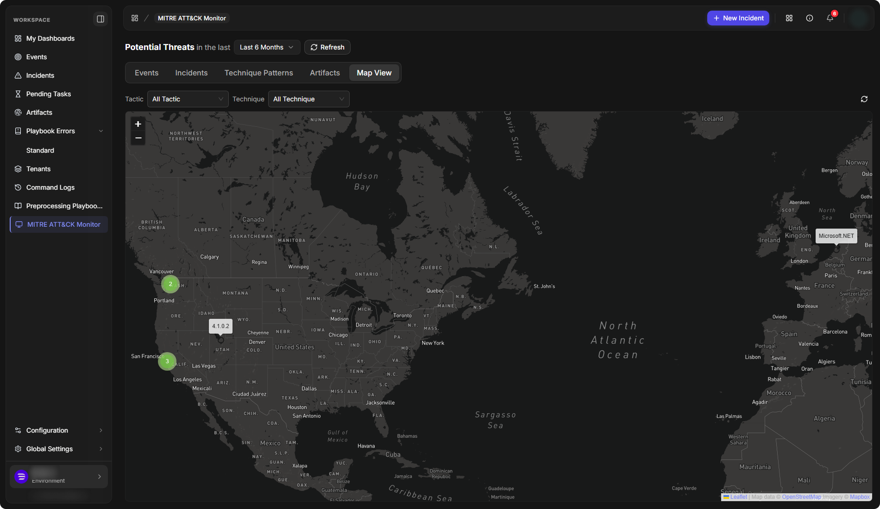Click the 4.1.0.2 map marker label

(220, 326)
